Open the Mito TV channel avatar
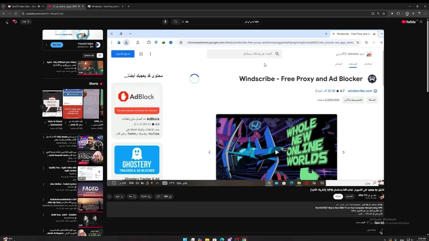429x241 pixels. pyautogui.click(x=381, y=196)
